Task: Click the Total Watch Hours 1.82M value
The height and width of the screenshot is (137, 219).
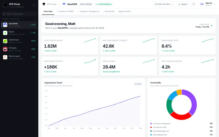Action: pyautogui.click(x=50, y=46)
